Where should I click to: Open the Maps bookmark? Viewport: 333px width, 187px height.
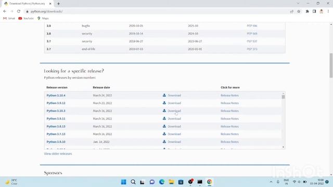point(43,19)
